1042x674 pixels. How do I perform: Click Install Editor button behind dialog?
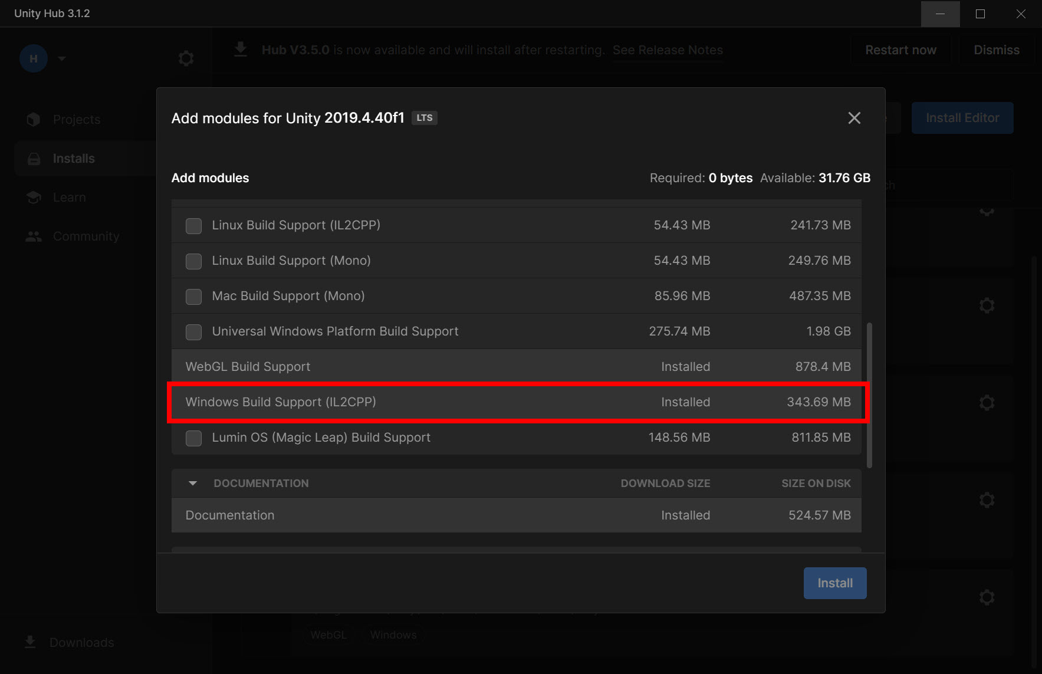[962, 118]
